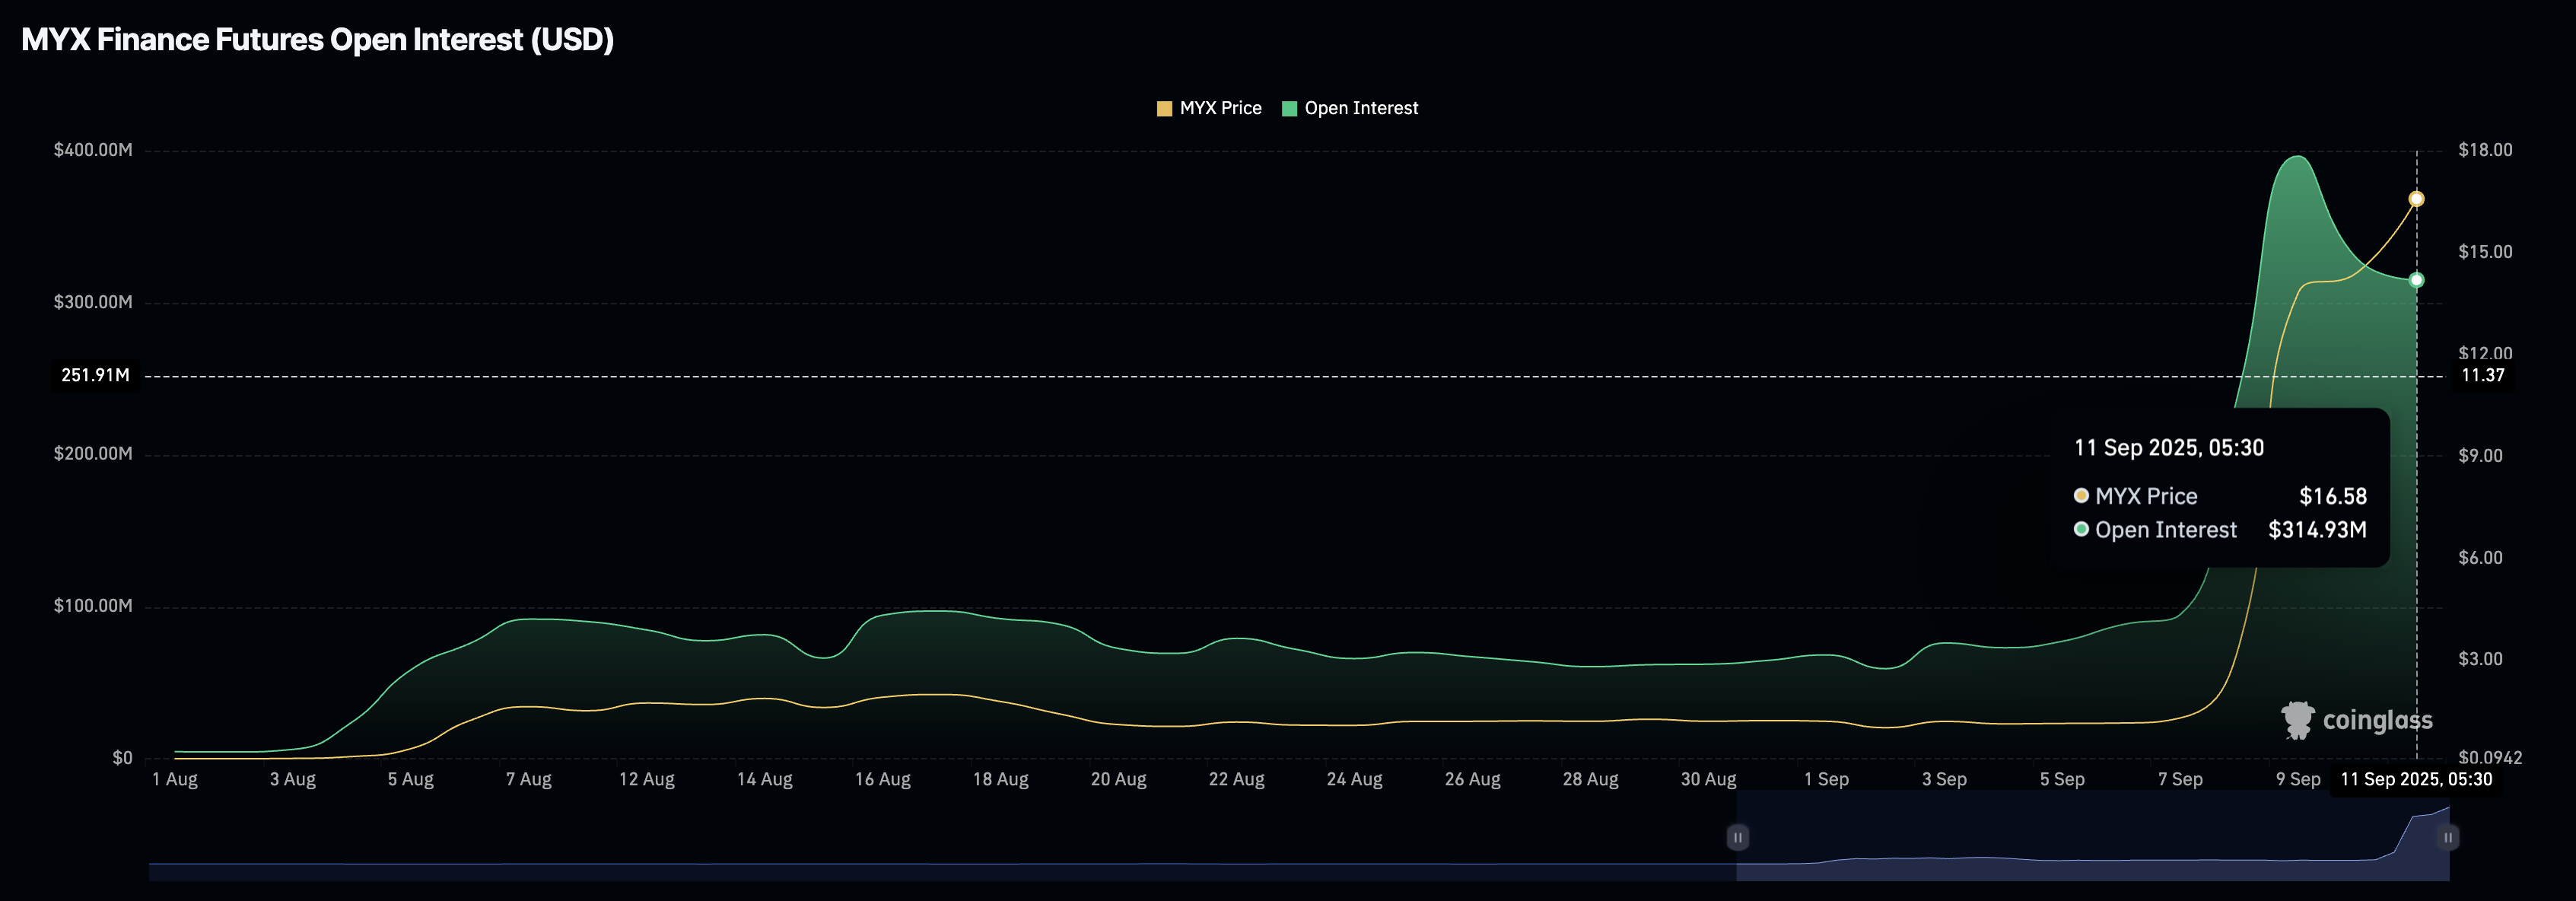Click the yellow bullet in the tooltip
2576x901 pixels.
pyautogui.click(x=2081, y=496)
